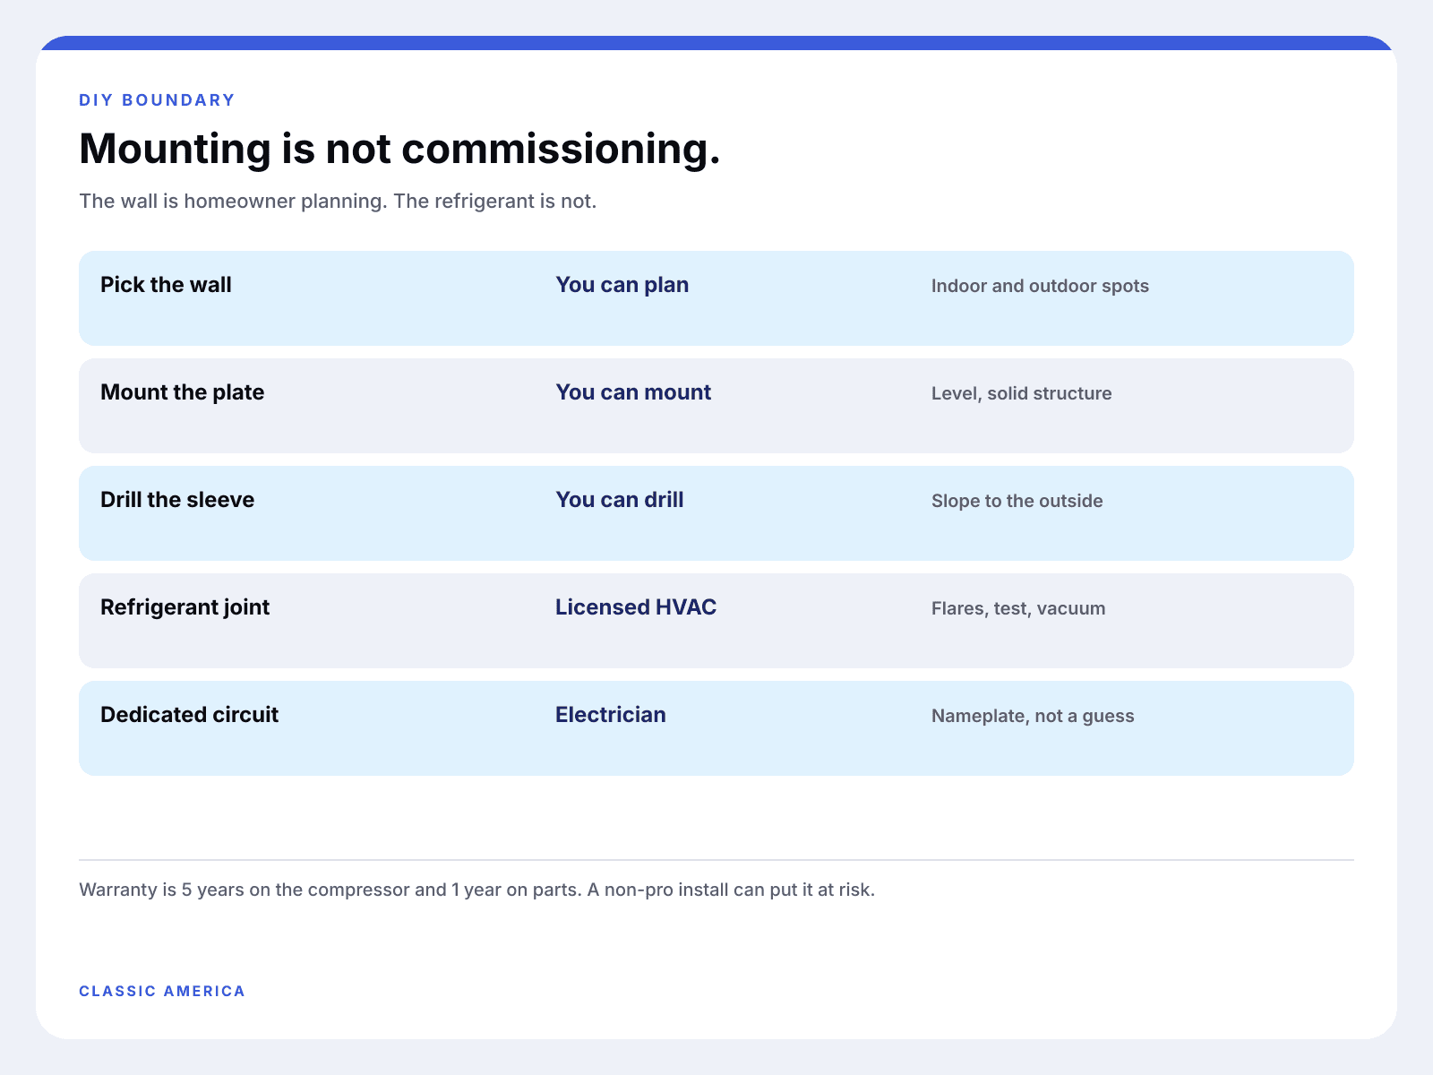Viewport: 1433px width, 1075px height.
Task: Click the "Refrigerant joint" cell
Action: pyautogui.click(x=184, y=607)
